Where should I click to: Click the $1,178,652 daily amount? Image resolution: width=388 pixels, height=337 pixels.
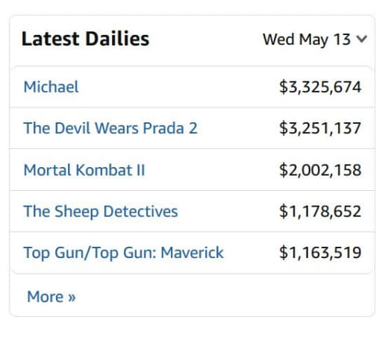pyautogui.click(x=320, y=212)
